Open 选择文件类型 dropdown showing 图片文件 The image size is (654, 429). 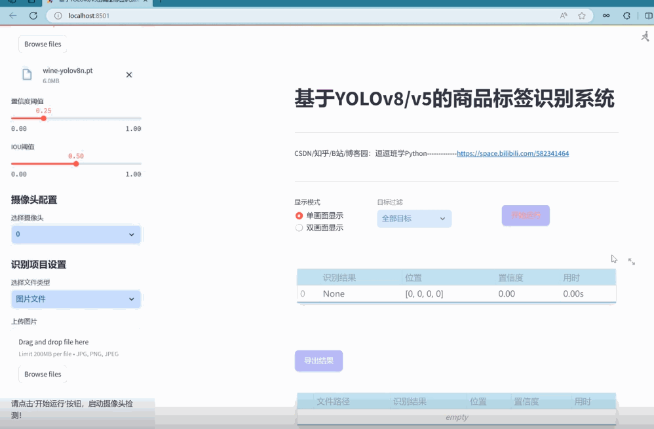[x=76, y=299]
